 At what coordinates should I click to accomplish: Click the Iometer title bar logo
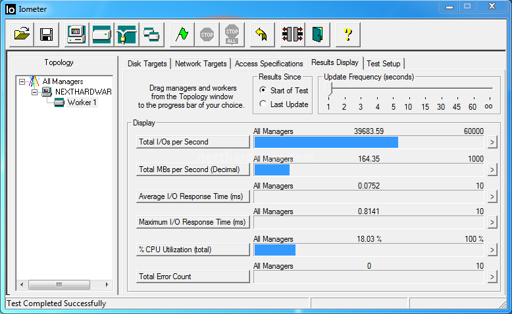[11, 9]
